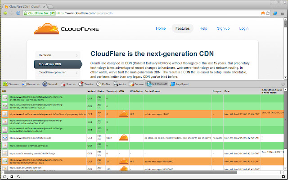The image size is (288, 180).
Task: Click the 'no-cache' Pragma cell
Action: (x=217, y=138)
